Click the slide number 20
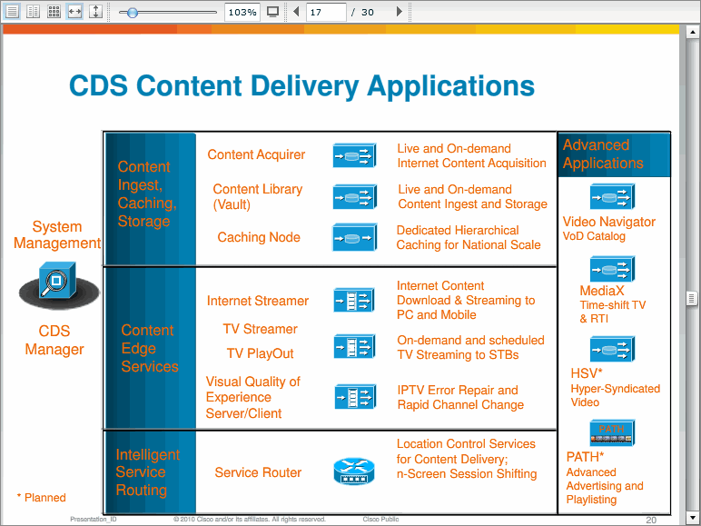 [x=651, y=520]
